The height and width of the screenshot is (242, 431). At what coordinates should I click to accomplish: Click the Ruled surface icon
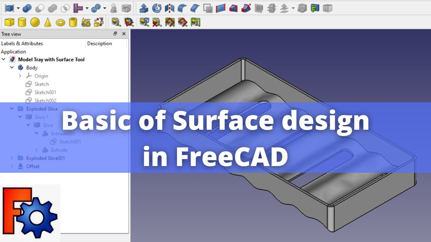221,8
